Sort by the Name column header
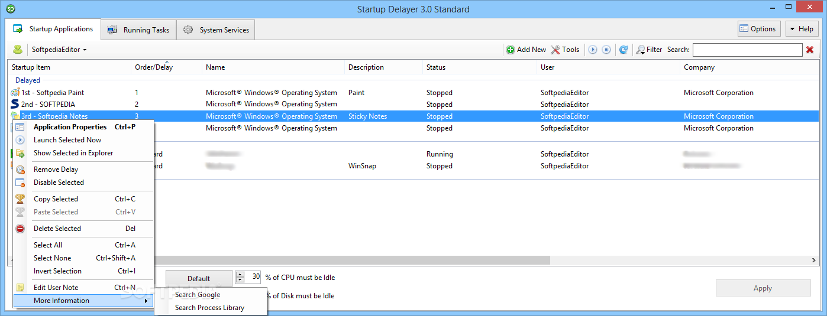 coord(273,67)
